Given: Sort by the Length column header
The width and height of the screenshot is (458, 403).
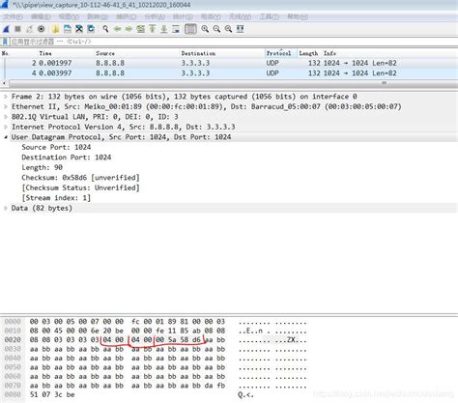Looking at the screenshot, I should (x=308, y=53).
